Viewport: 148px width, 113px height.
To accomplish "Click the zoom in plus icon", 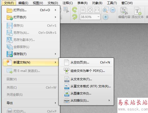I will click(x=105, y=17).
